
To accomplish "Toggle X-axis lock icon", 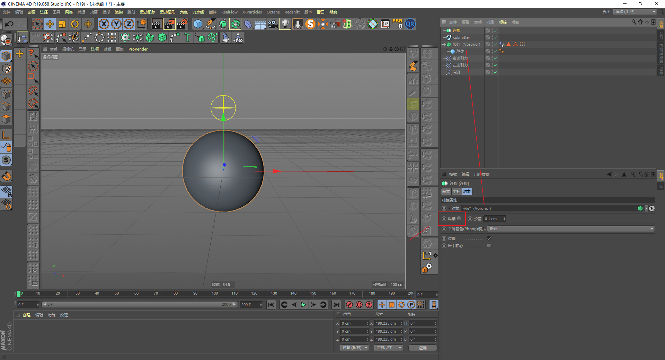I will (x=104, y=24).
